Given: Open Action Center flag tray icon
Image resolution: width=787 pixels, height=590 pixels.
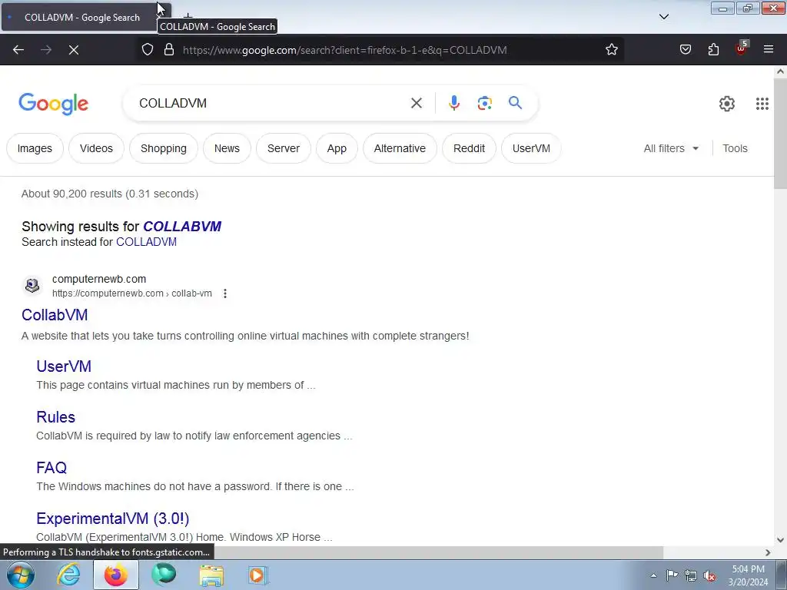Looking at the screenshot, I should pos(672,575).
